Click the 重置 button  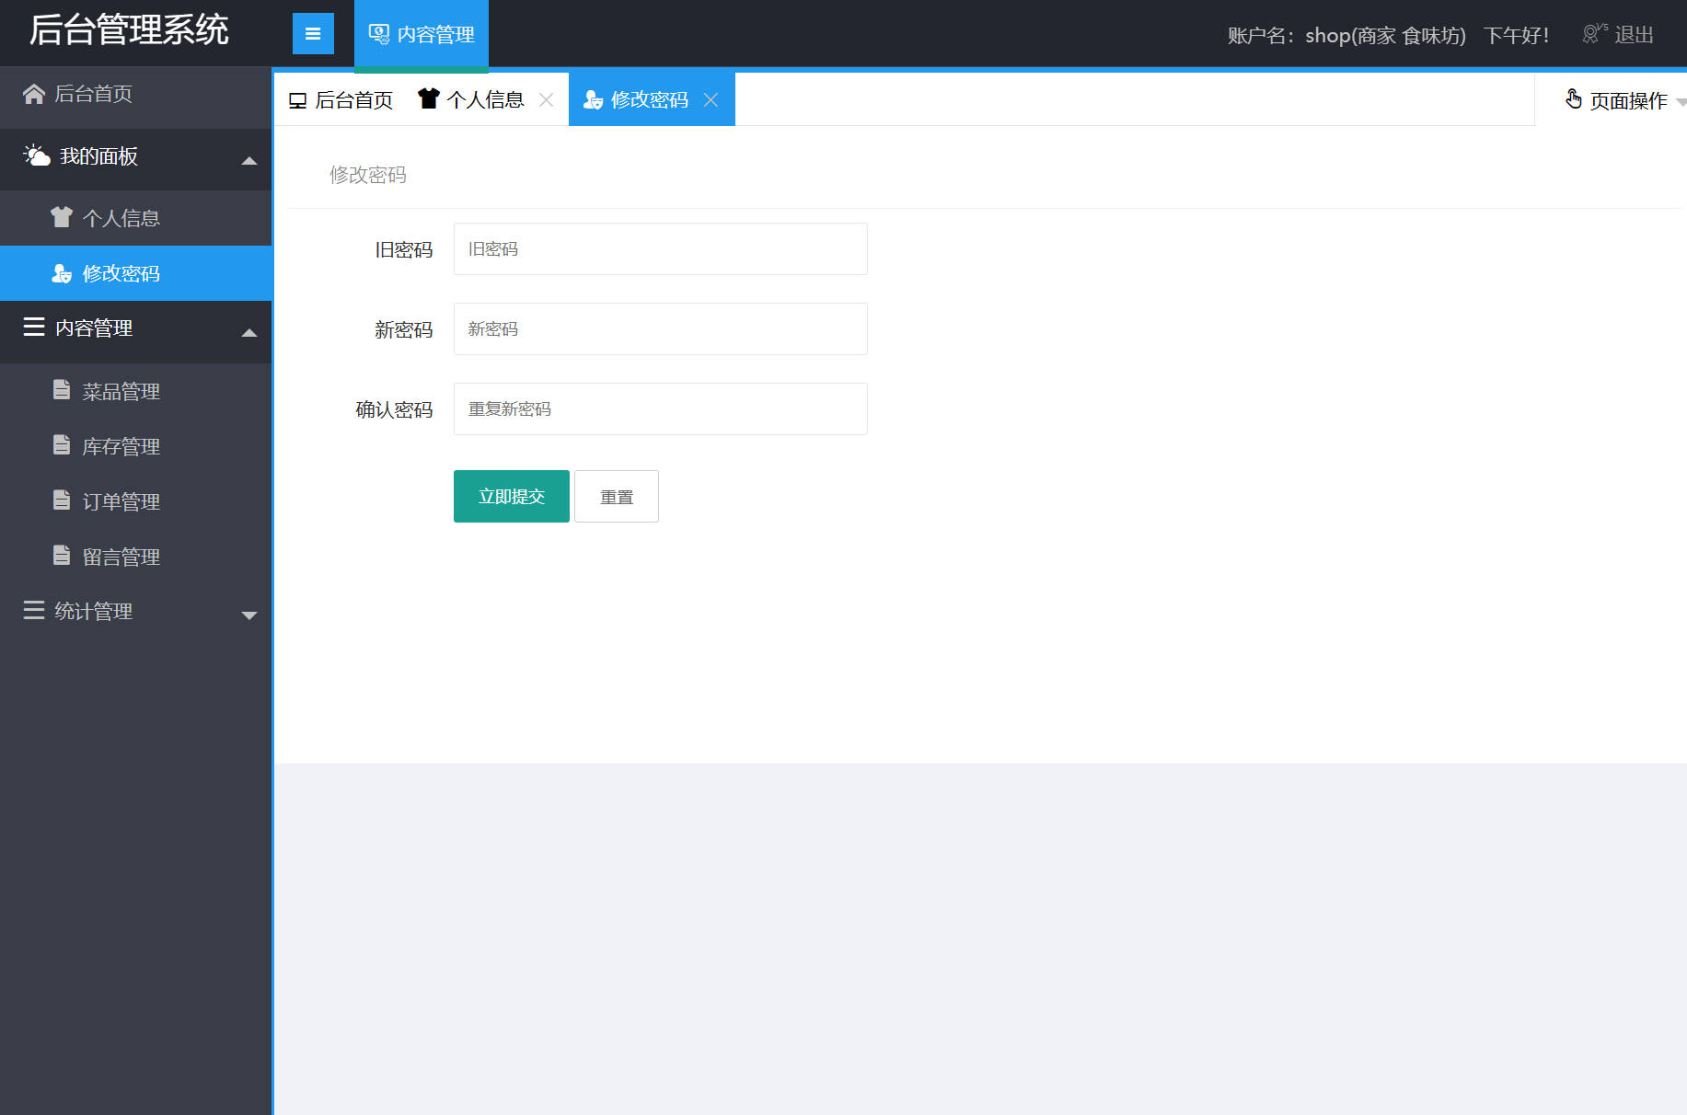click(617, 497)
